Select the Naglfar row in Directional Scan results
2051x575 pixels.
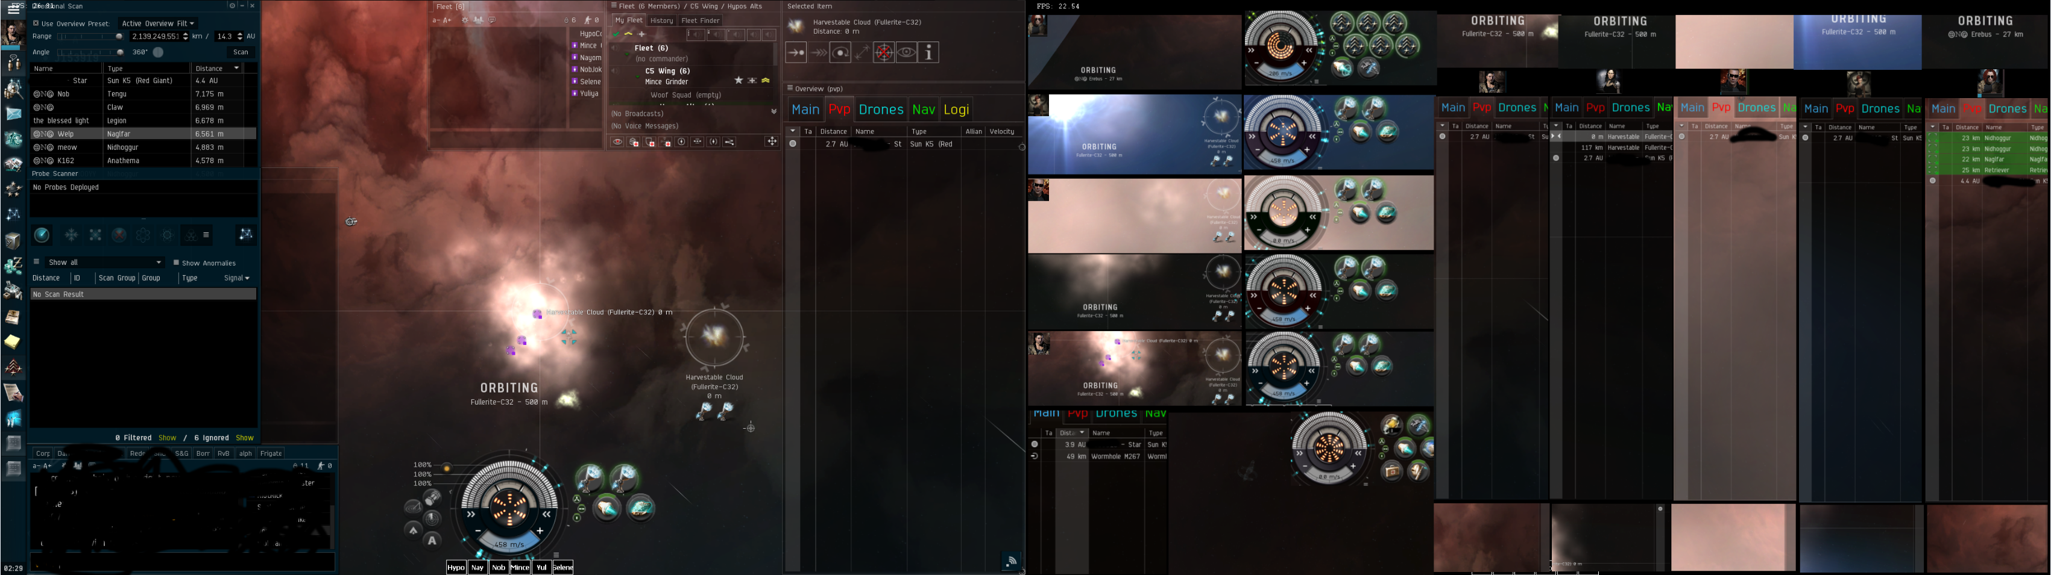pos(143,134)
